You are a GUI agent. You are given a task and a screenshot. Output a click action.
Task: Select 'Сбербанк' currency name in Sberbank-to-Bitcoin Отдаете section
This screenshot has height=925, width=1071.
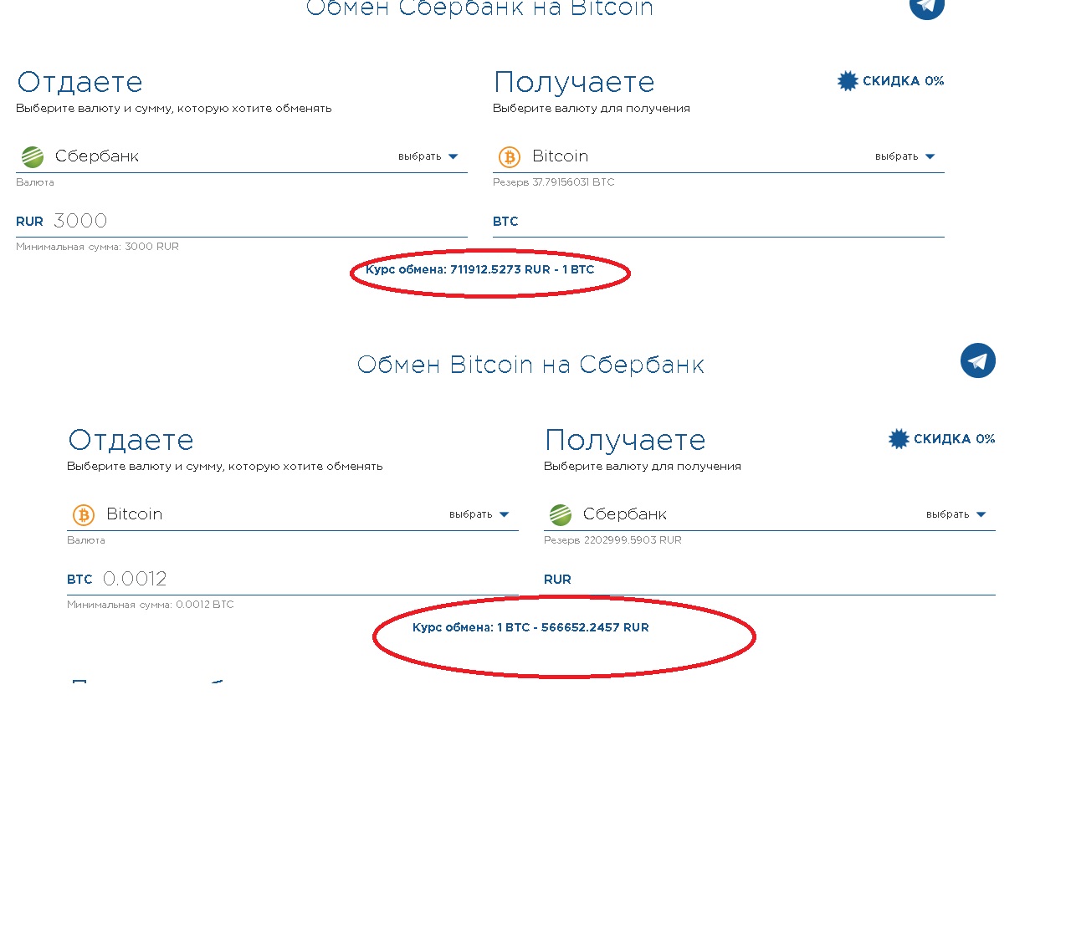click(97, 156)
